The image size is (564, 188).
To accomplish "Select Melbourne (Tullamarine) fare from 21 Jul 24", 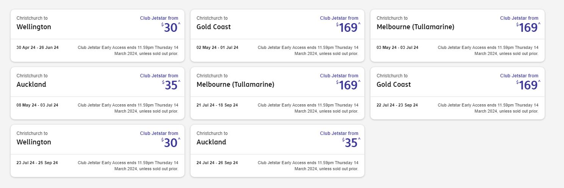I will tap(235, 85).
